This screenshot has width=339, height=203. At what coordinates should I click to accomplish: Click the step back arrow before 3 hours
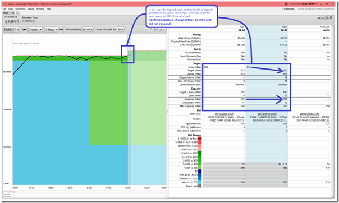click(25, 29)
